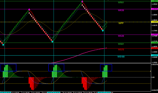Select the WS61 support level label
This screenshot has height=93, width=158.
pyautogui.click(x=121, y=44)
